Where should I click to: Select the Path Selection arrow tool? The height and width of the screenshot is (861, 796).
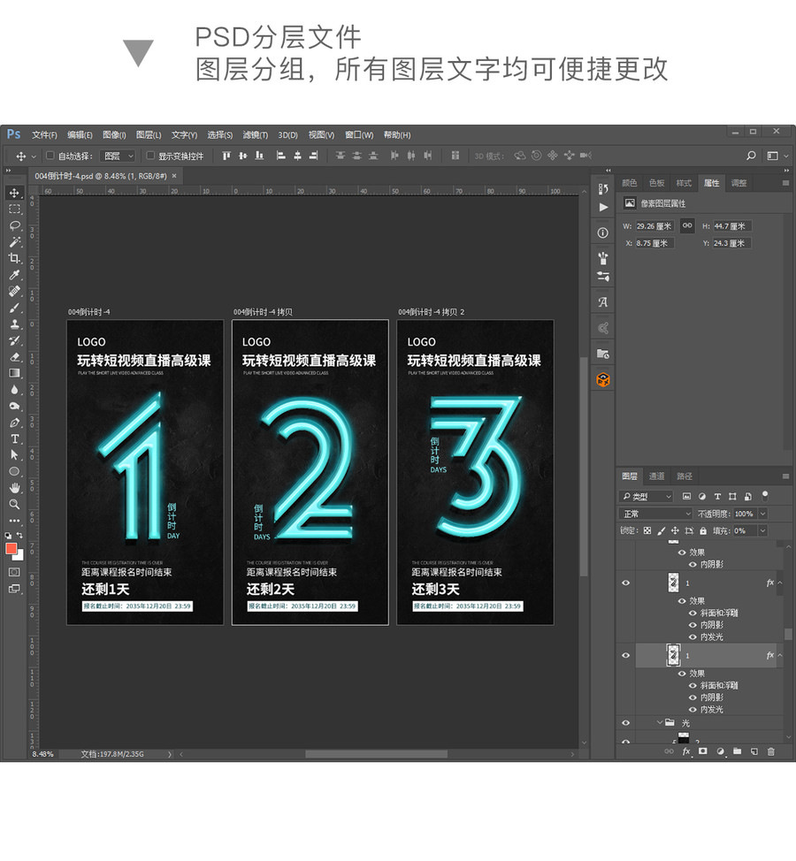point(14,455)
